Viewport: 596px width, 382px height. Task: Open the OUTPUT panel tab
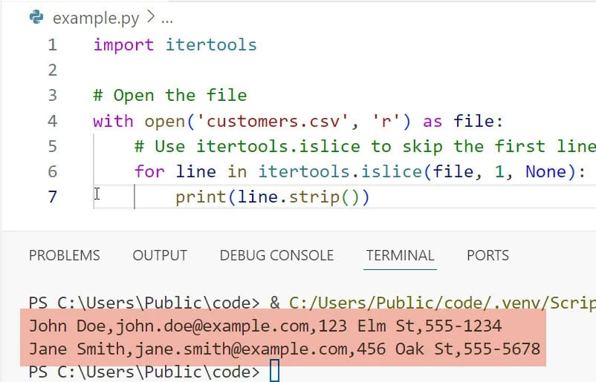tap(159, 255)
